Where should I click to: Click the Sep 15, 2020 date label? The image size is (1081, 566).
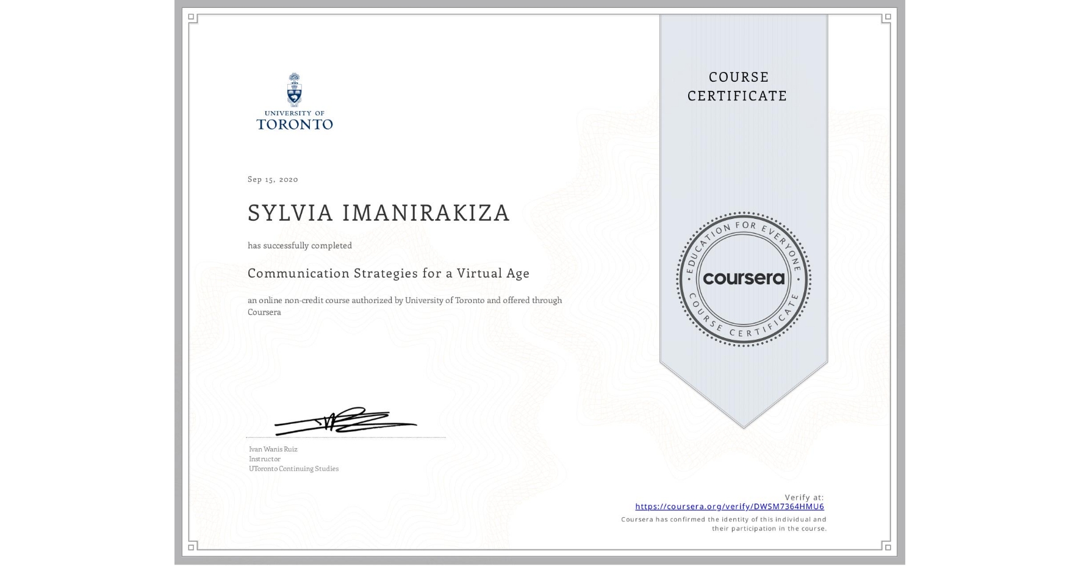(x=272, y=179)
